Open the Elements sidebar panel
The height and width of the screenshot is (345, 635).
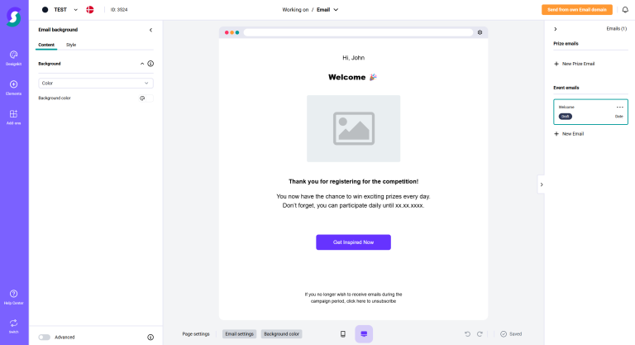coord(13,87)
